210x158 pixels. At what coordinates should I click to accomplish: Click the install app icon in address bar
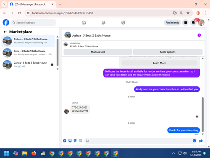click(175, 13)
